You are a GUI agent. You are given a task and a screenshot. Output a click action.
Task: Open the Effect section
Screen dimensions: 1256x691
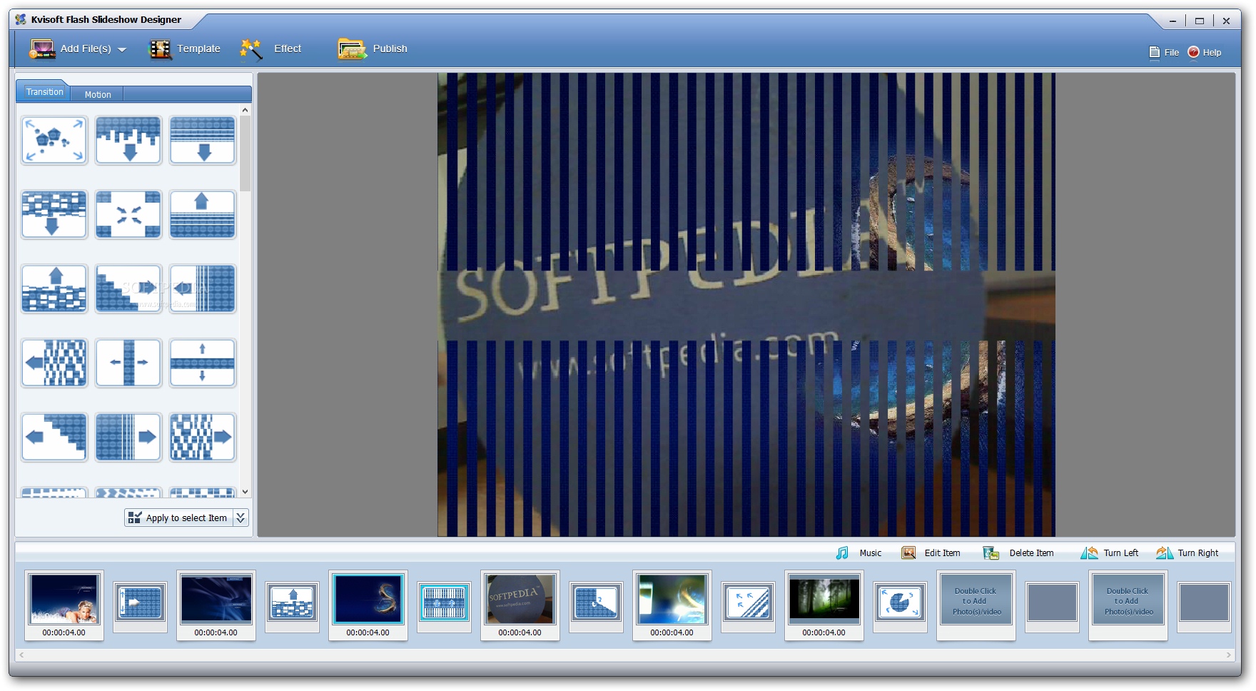(x=270, y=49)
